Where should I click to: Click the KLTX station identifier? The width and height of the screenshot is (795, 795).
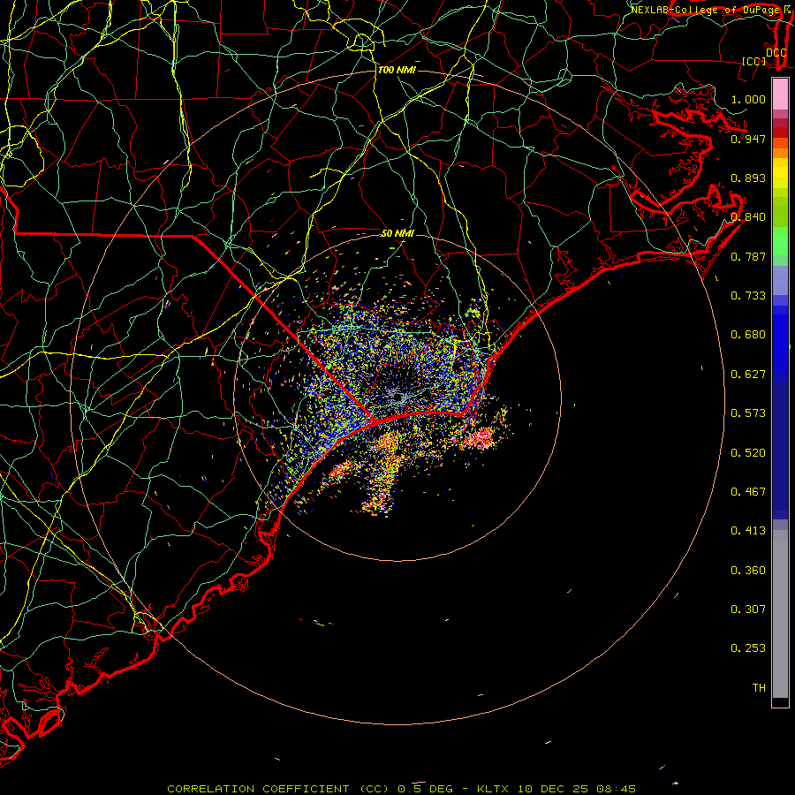[x=495, y=789]
